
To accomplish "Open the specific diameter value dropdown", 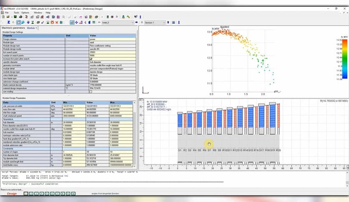I will (112, 62).
